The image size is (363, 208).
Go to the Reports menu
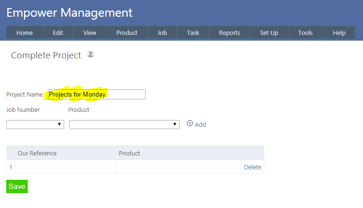(x=229, y=33)
